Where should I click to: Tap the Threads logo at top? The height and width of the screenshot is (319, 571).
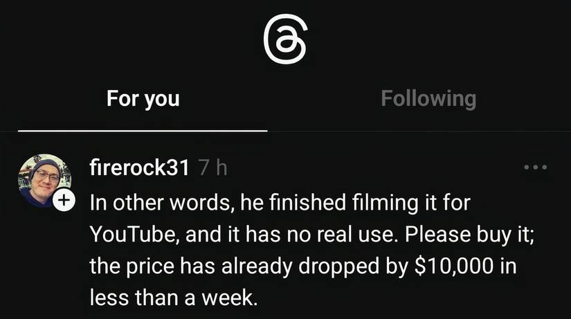[285, 39]
